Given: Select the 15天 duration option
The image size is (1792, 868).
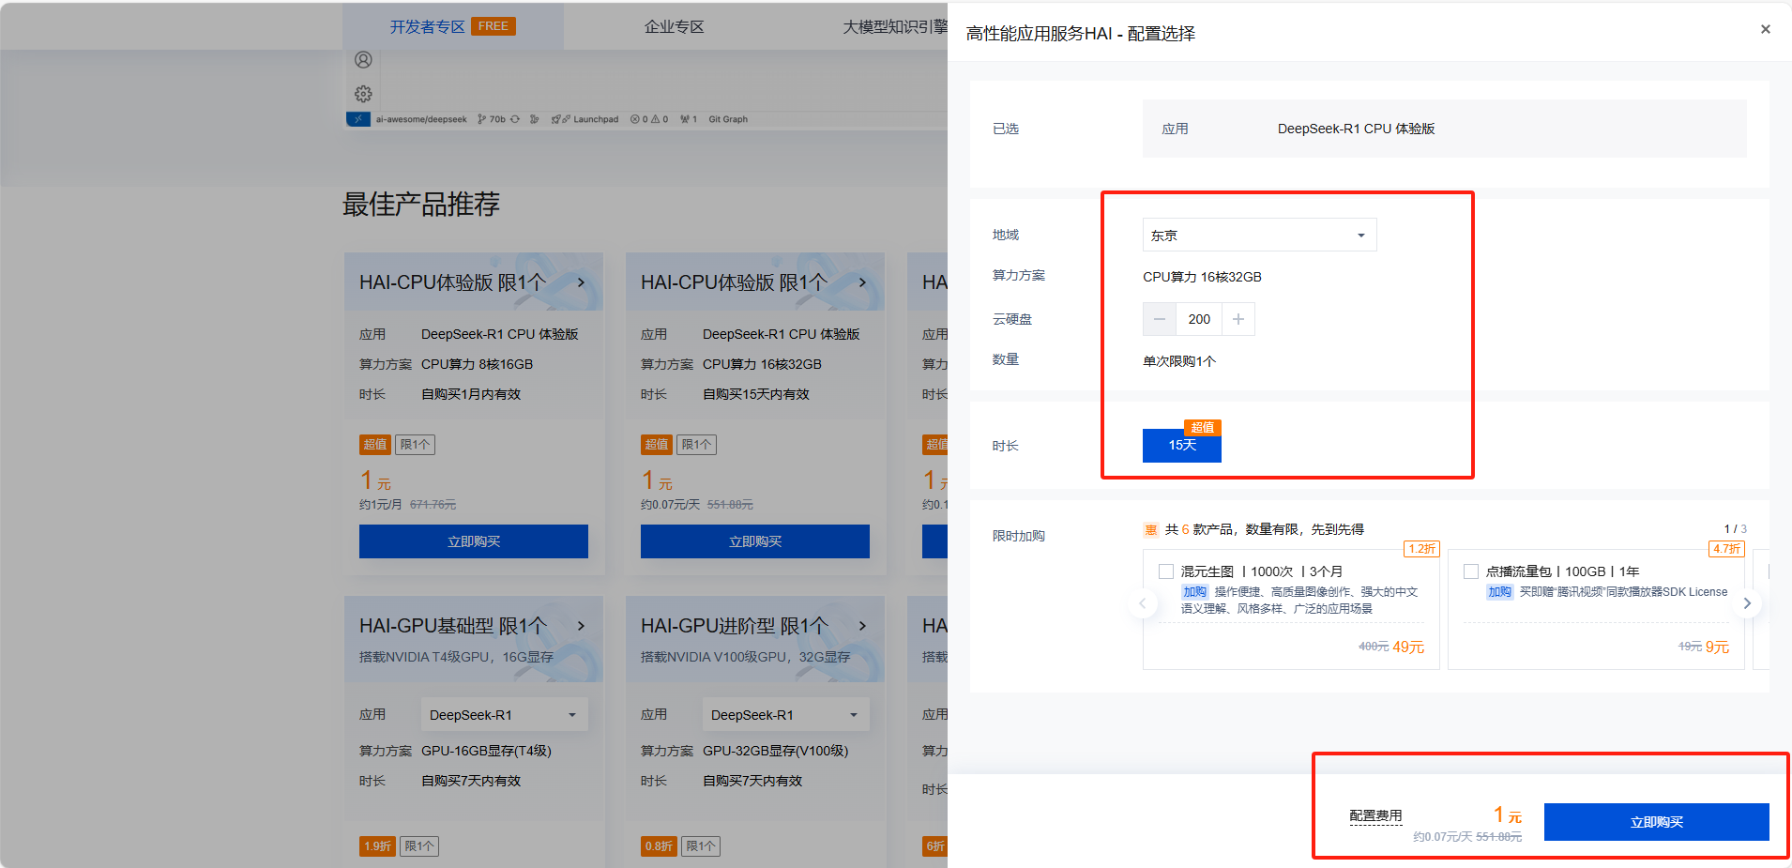Looking at the screenshot, I should pos(1182,445).
